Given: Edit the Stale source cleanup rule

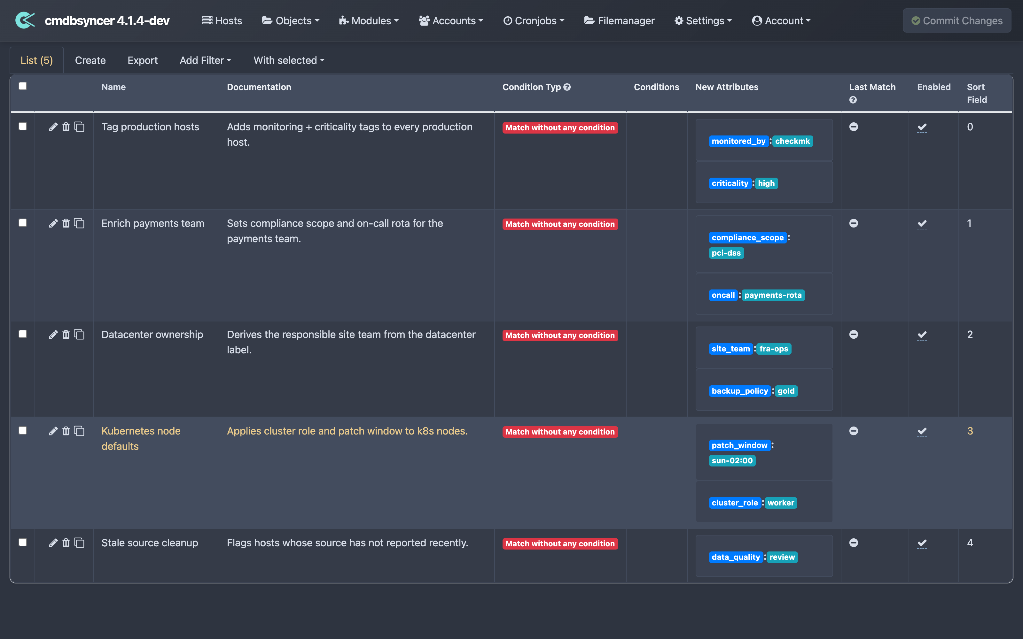Looking at the screenshot, I should (53, 543).
